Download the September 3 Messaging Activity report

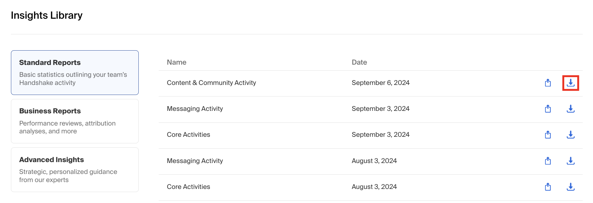tap(571, 109)
